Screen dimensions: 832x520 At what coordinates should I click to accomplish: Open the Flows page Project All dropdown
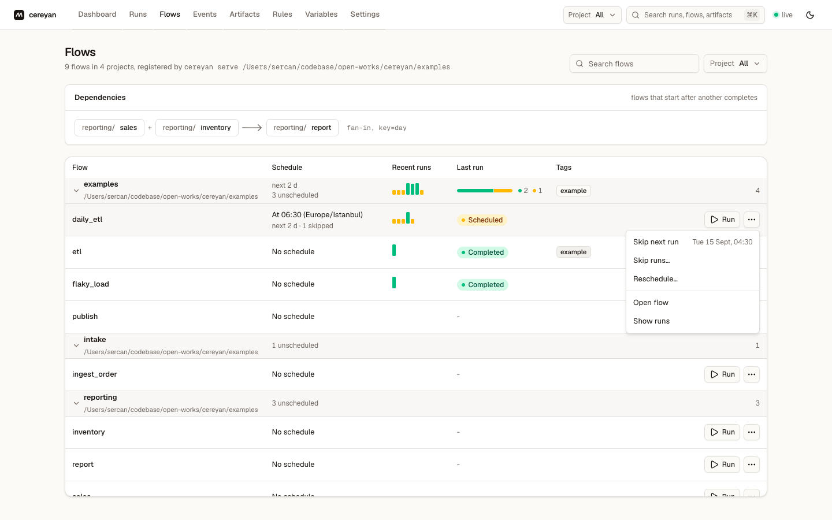[735, 64]
